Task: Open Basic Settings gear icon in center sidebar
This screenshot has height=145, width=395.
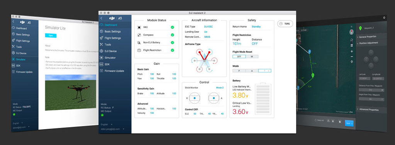Action: [101, 32]
